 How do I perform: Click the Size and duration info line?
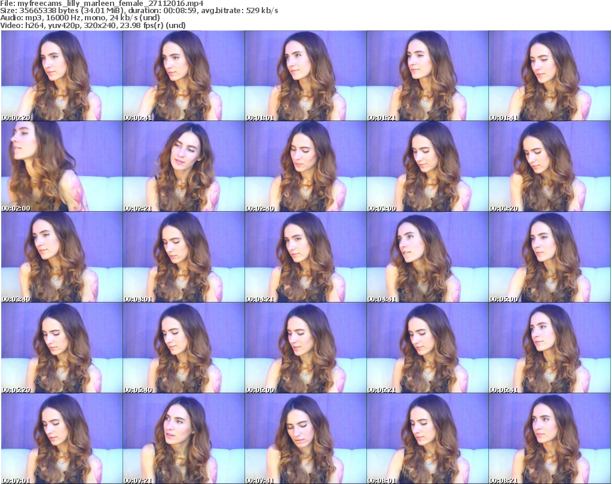(x=139, y=11)
